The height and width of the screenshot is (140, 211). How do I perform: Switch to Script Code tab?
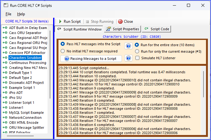click(x=157, y=29)
